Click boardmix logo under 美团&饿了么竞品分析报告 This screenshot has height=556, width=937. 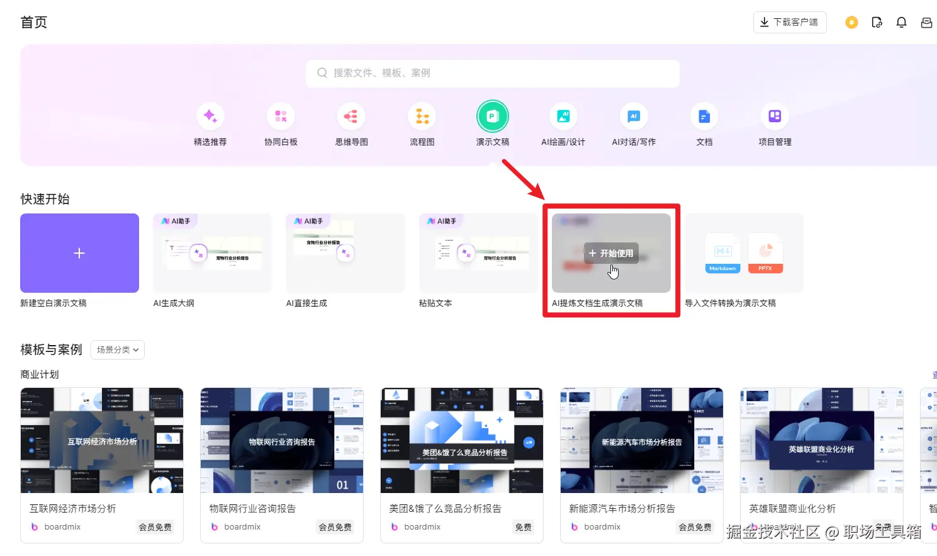[x=395, y=527]
